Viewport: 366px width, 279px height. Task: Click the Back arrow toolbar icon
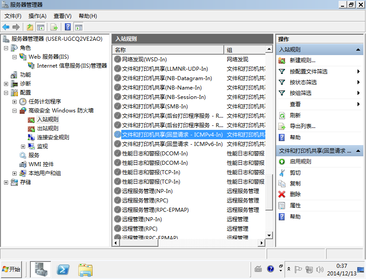click(6, 27)
